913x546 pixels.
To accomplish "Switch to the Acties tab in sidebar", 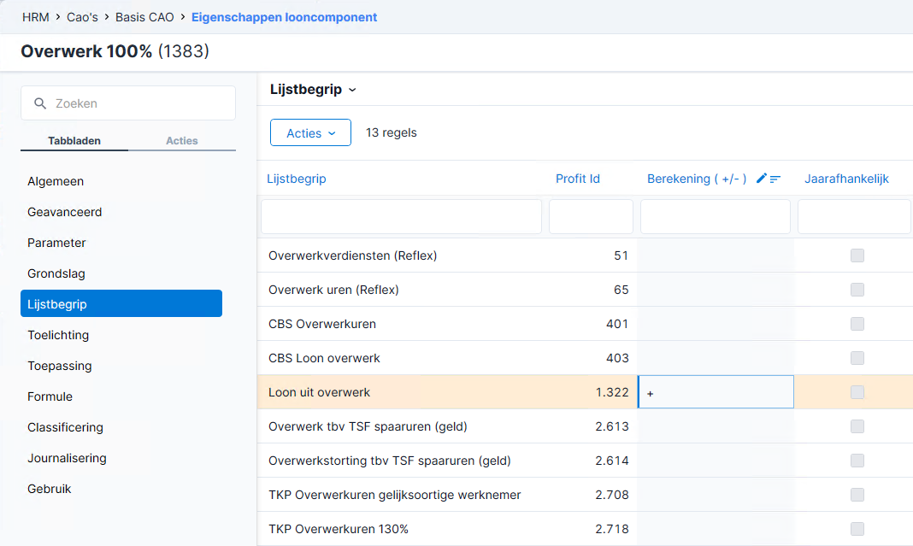I will point(182,141).
